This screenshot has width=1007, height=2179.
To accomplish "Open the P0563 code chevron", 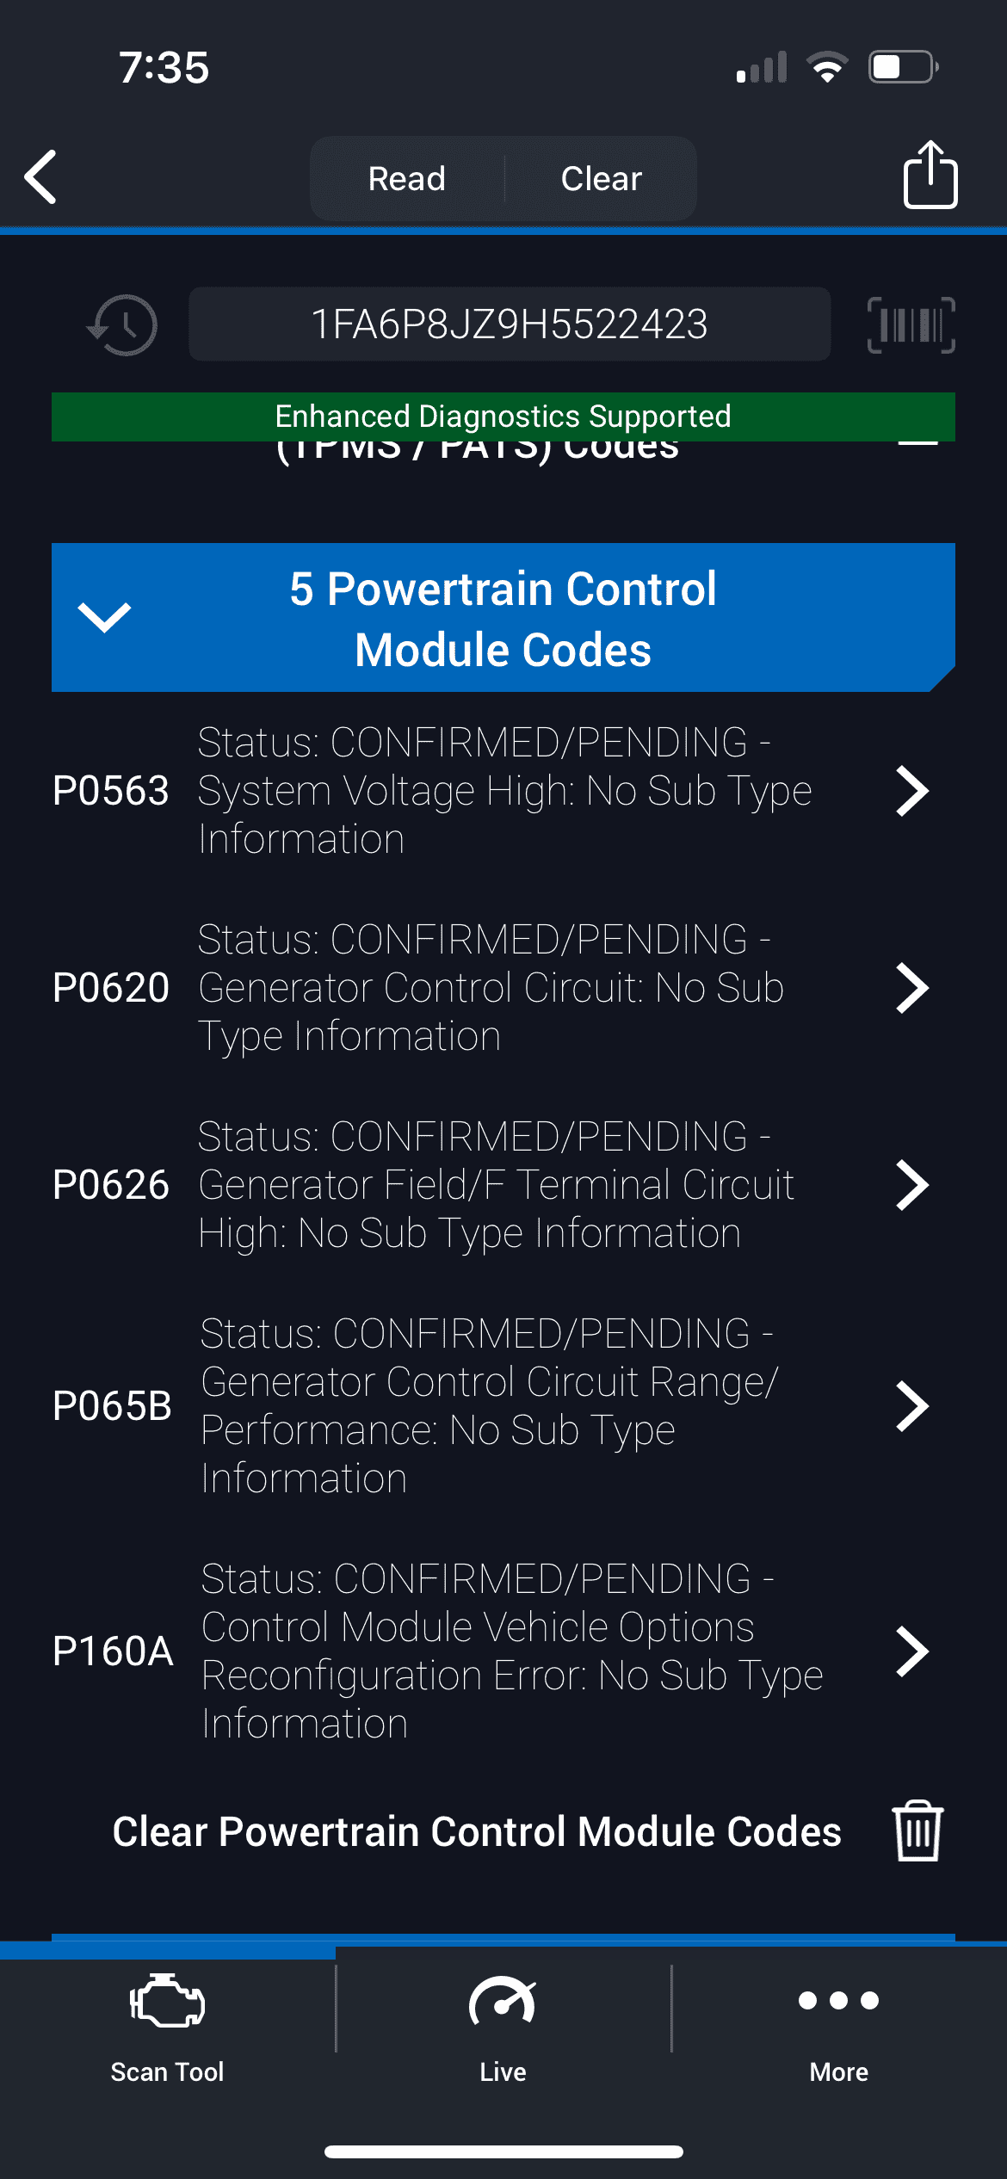I will [x=912, y=791].
